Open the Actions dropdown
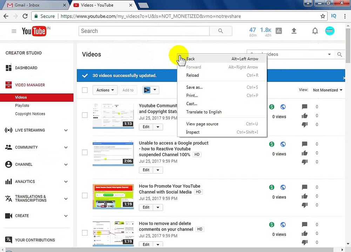 [x=105, y=90]
